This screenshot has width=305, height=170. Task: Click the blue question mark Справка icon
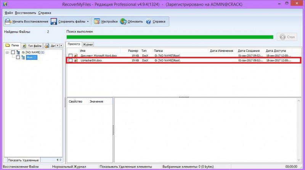pos(148,21)
